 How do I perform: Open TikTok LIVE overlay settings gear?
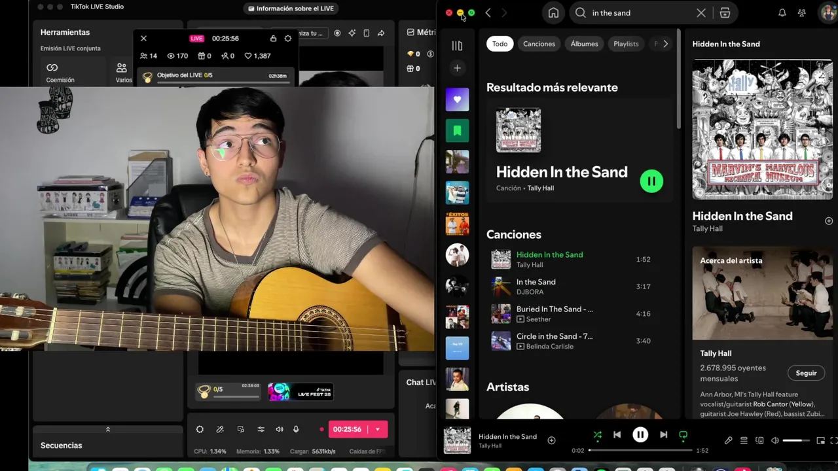pos(288,39)
